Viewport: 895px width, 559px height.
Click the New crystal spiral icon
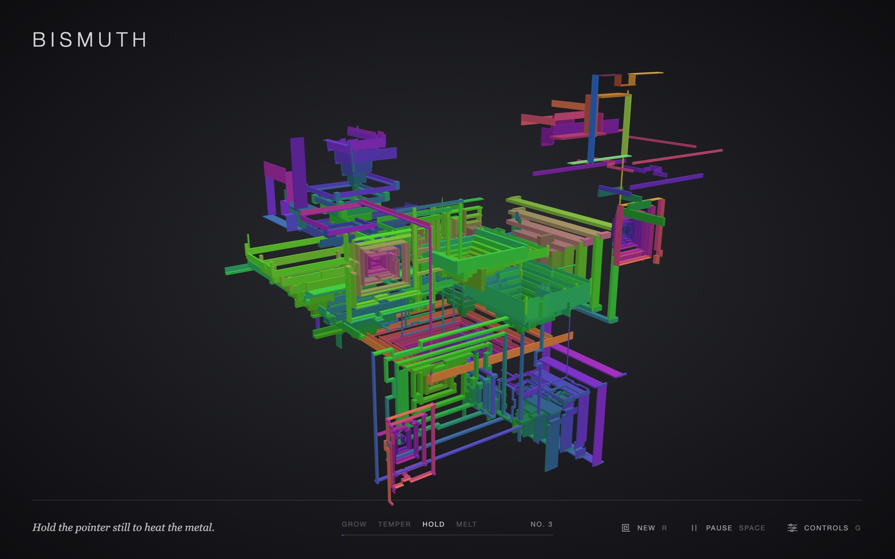tap(626, 528)
